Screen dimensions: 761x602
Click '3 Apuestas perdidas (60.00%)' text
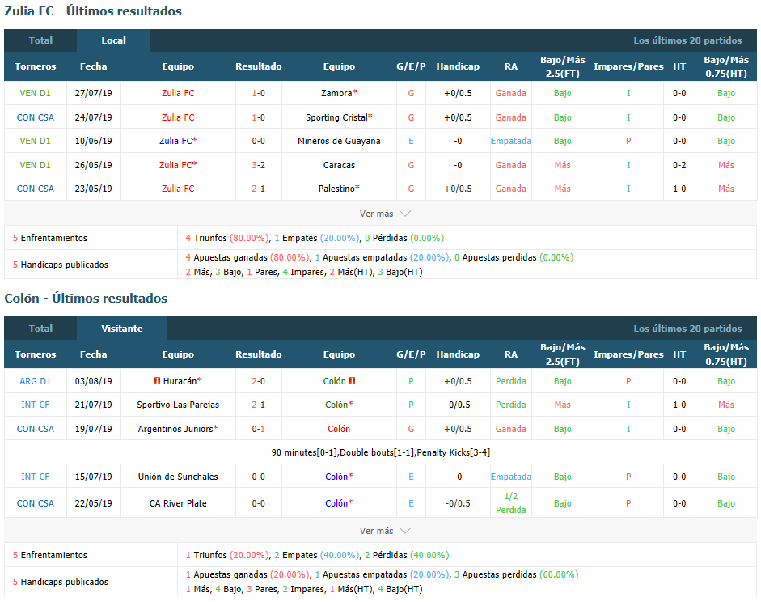point(517,574)
